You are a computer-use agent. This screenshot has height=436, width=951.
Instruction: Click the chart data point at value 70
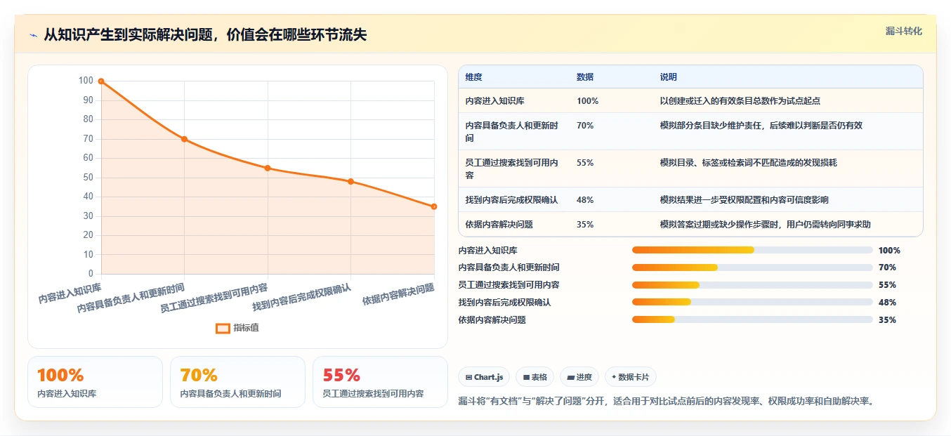pyautogui.click(x=184, y=139)
